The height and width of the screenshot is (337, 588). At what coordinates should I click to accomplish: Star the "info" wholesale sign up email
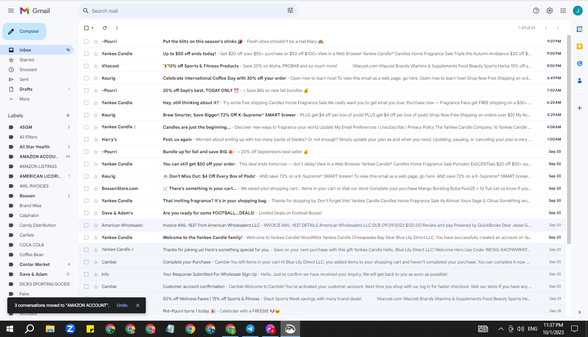pos(96,274)
